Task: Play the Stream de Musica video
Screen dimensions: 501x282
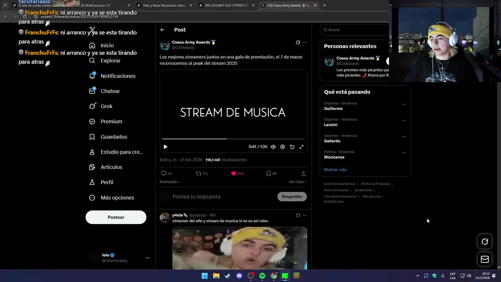Action: coord(166,147)
